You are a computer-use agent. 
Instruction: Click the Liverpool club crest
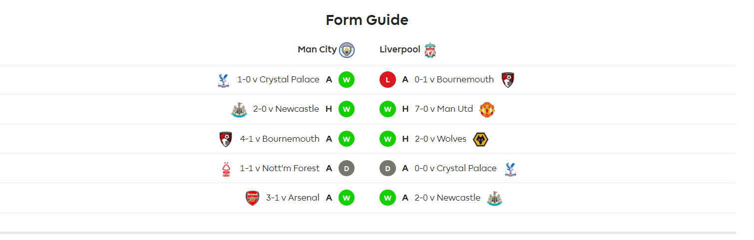coord(430,50)
